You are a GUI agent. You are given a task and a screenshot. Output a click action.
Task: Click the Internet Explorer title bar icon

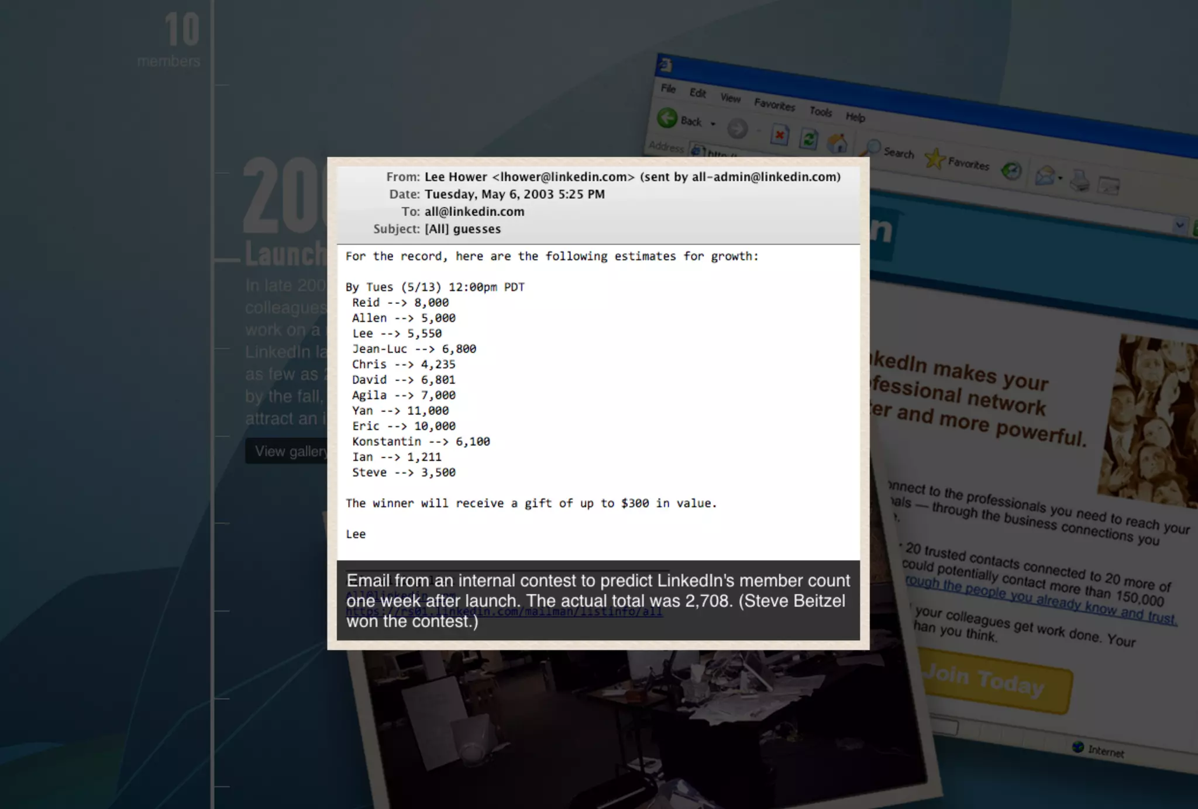point(665,65)
